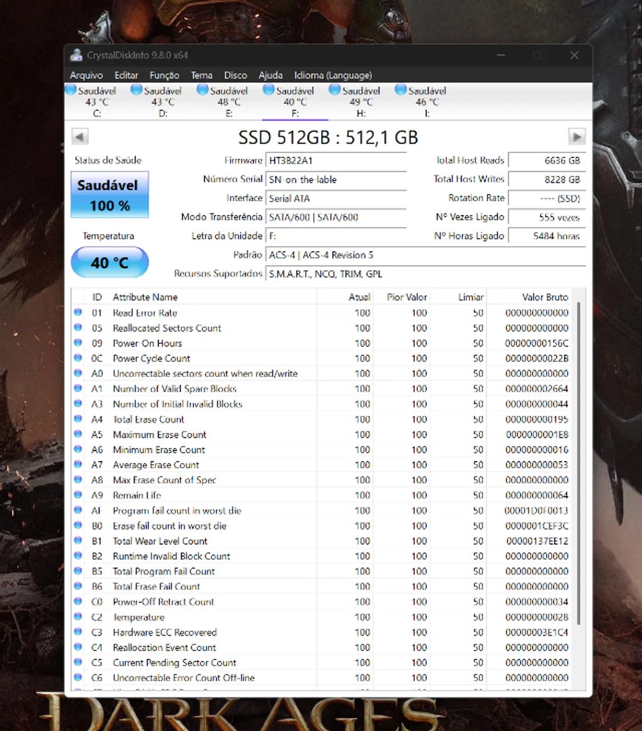Select the Runtime Invalid Block Count row
642x731 pixels.
coord(321,556)
